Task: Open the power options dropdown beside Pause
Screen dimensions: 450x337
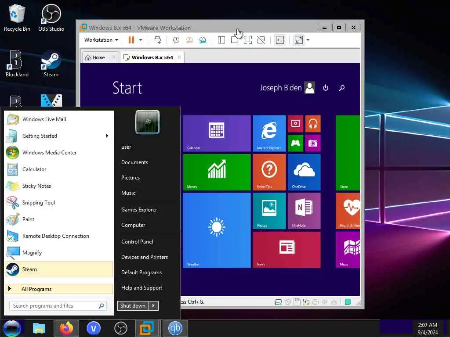Action: [141, 40]
